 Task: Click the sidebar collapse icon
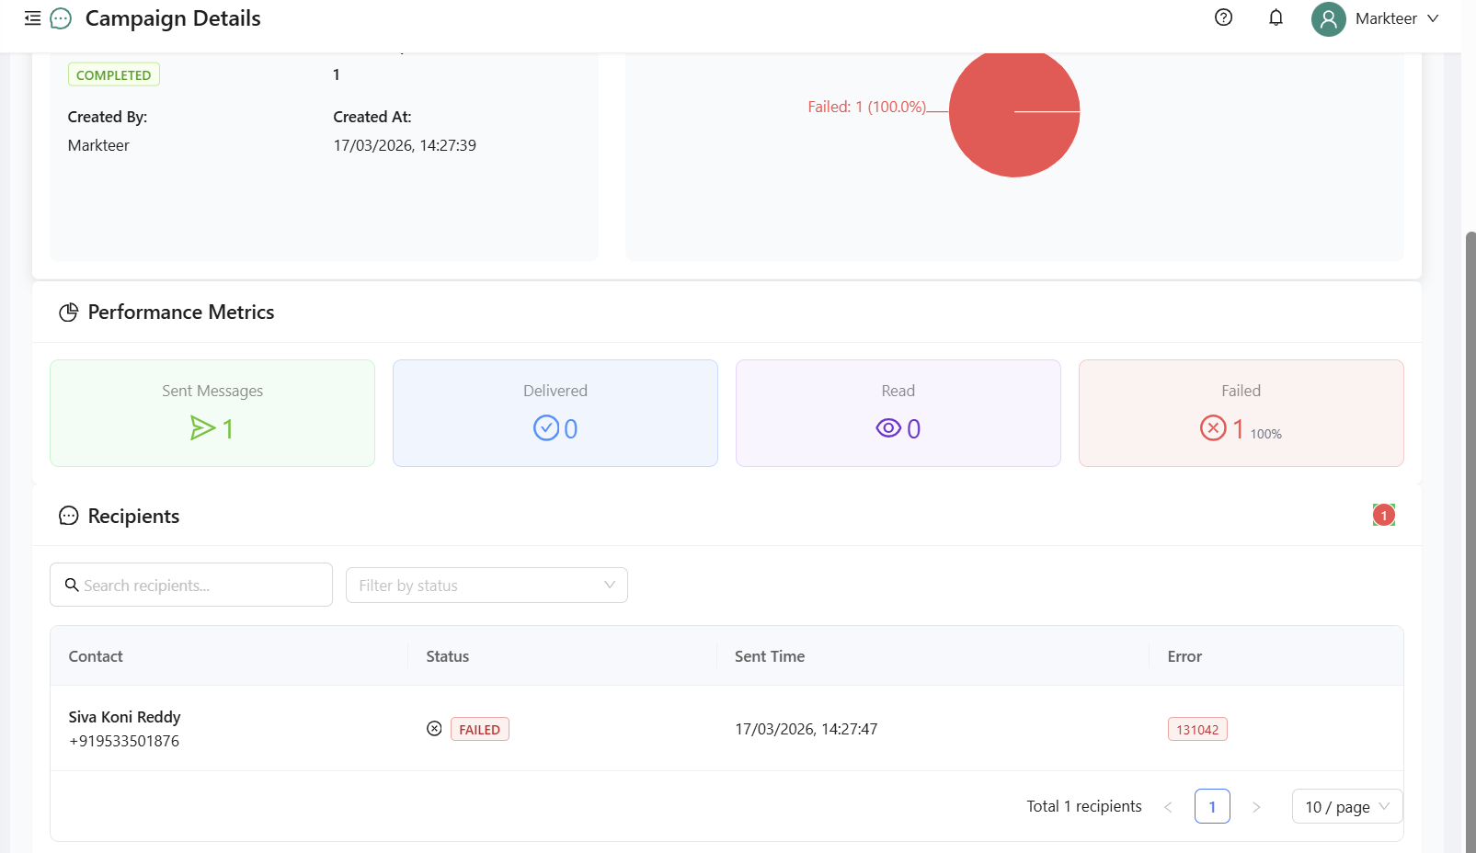click(x=32, y=17)
